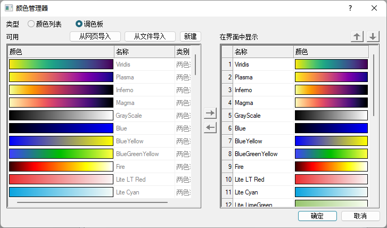Click the vertical scrollbar of displayed list

(374, 85)
